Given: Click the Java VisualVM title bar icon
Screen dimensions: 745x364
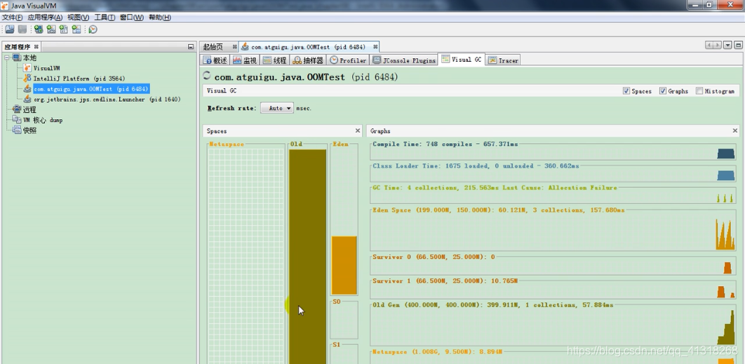Looking at the screenshot, I should [5, 6].
